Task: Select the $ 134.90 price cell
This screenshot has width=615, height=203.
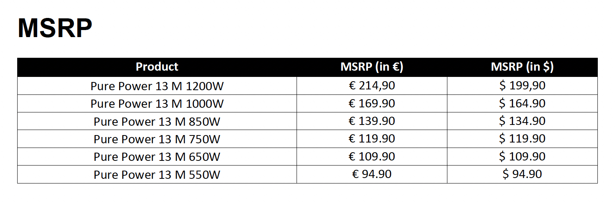Action: [x=522, y=121]
